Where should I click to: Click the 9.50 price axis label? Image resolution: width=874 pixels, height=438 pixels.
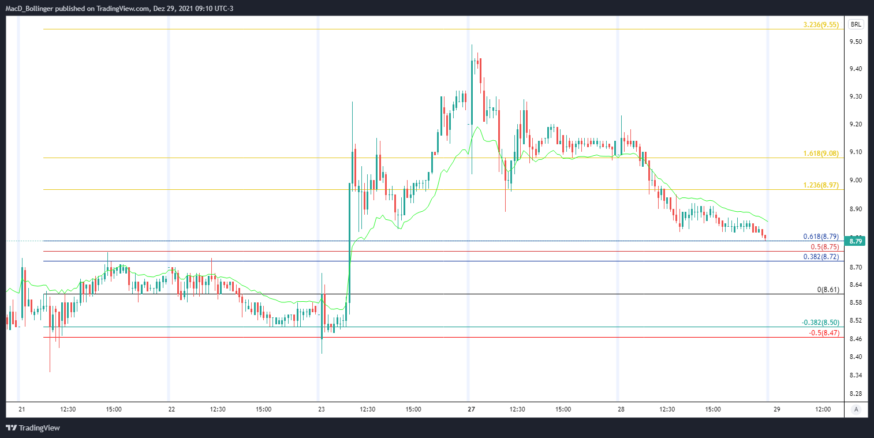pyautogui.click(x=856, y=42)
